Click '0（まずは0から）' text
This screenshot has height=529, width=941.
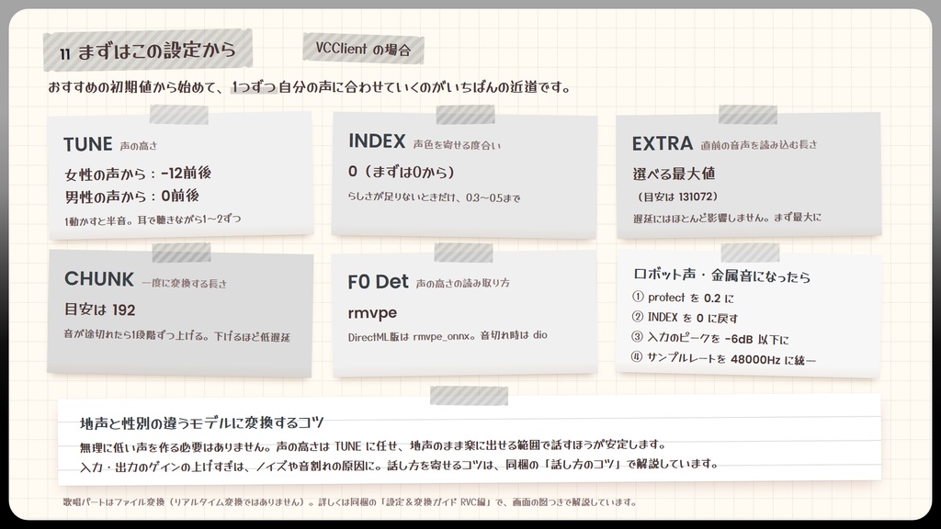click(401, 172)
